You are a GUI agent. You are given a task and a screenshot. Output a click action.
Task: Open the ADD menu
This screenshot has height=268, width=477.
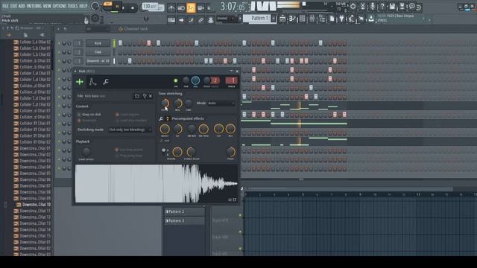[x=22, y=6]
